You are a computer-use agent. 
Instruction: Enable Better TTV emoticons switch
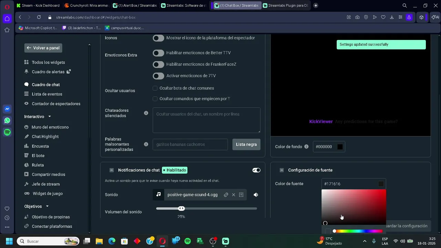158,53
